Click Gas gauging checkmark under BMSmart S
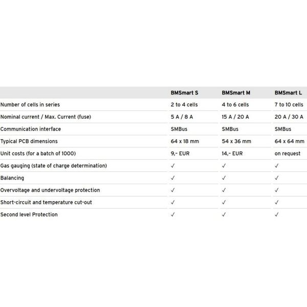 (173, 166)
